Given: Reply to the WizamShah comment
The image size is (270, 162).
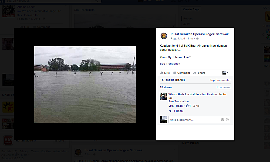Looking at the screenshot, I should click(180, 106).
